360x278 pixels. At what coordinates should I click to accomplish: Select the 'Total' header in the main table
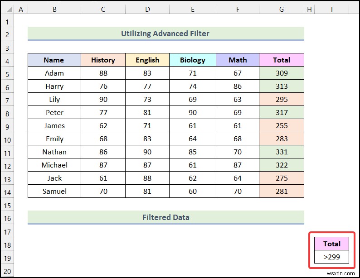click(x=282, y=60)
